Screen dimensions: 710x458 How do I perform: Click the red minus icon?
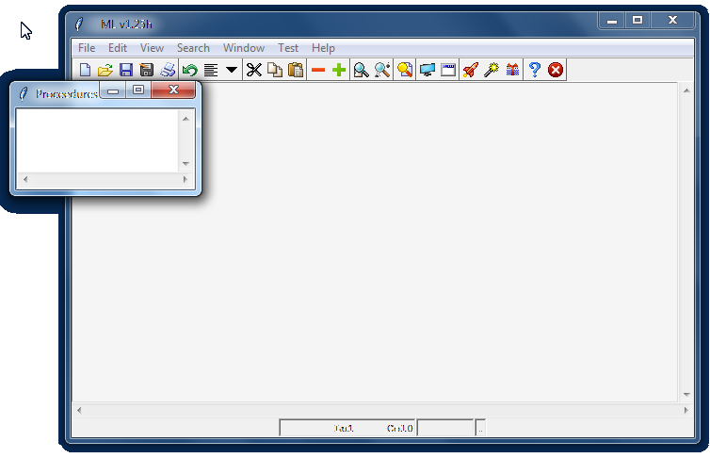pyautogui.click(x=318, y=70)
